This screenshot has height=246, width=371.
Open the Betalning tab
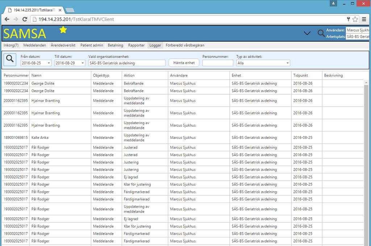point(116,45)
